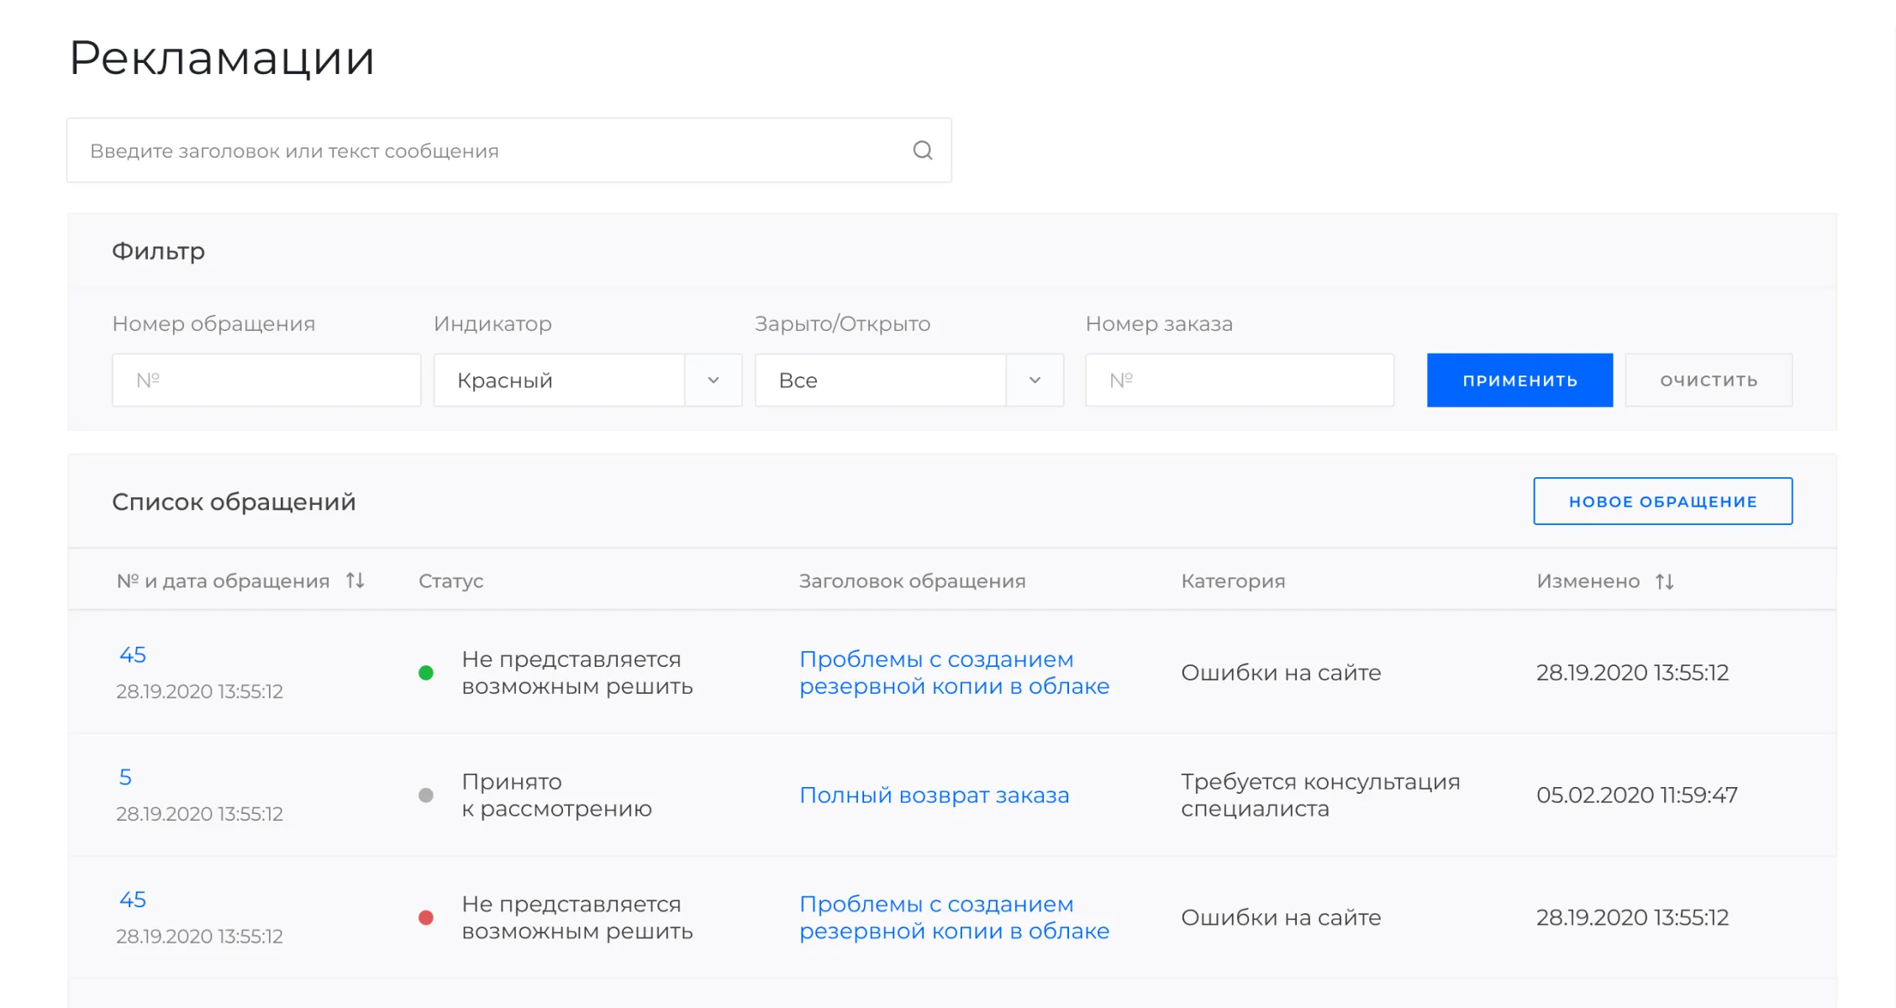Click green status indicator dot
This screenshot has width=1896, height=1008.
point(426,673)
